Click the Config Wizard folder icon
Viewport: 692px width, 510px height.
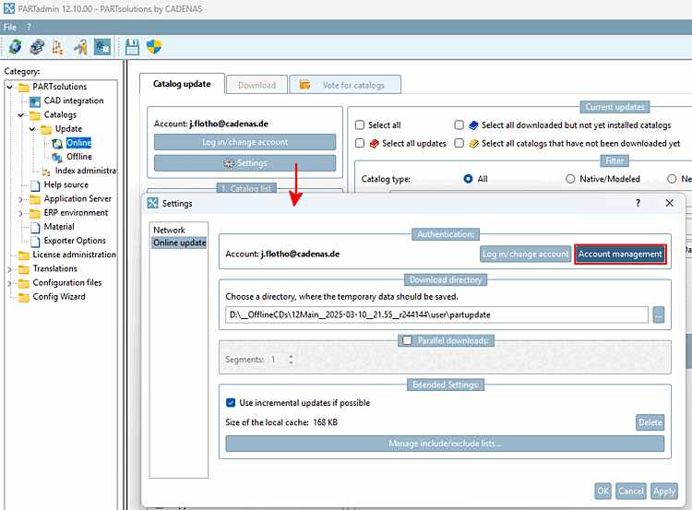pos(24,297)
